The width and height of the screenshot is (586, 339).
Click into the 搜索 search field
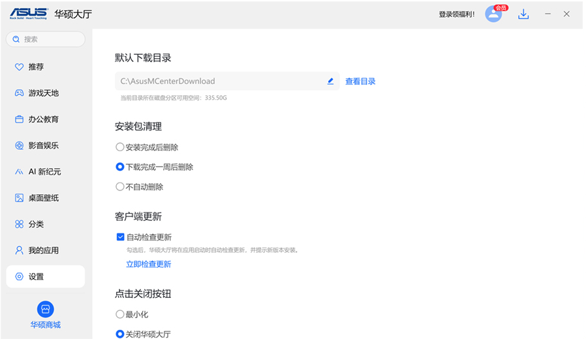point(46,39)
